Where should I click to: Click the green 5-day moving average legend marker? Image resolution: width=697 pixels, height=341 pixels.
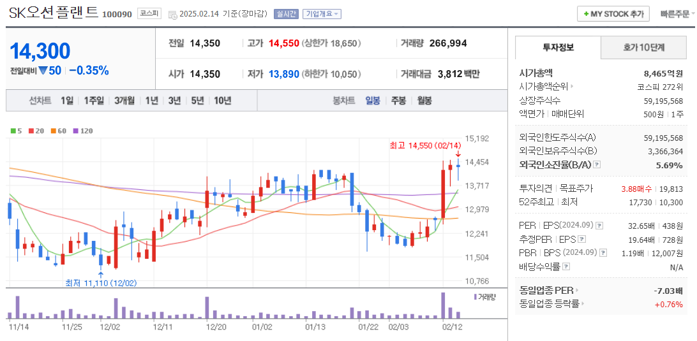pyautogui.click(x=13, y=131)
